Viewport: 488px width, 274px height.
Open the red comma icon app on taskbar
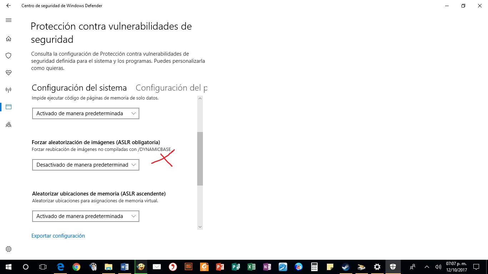pyautogui.click(x=173, y=267)
